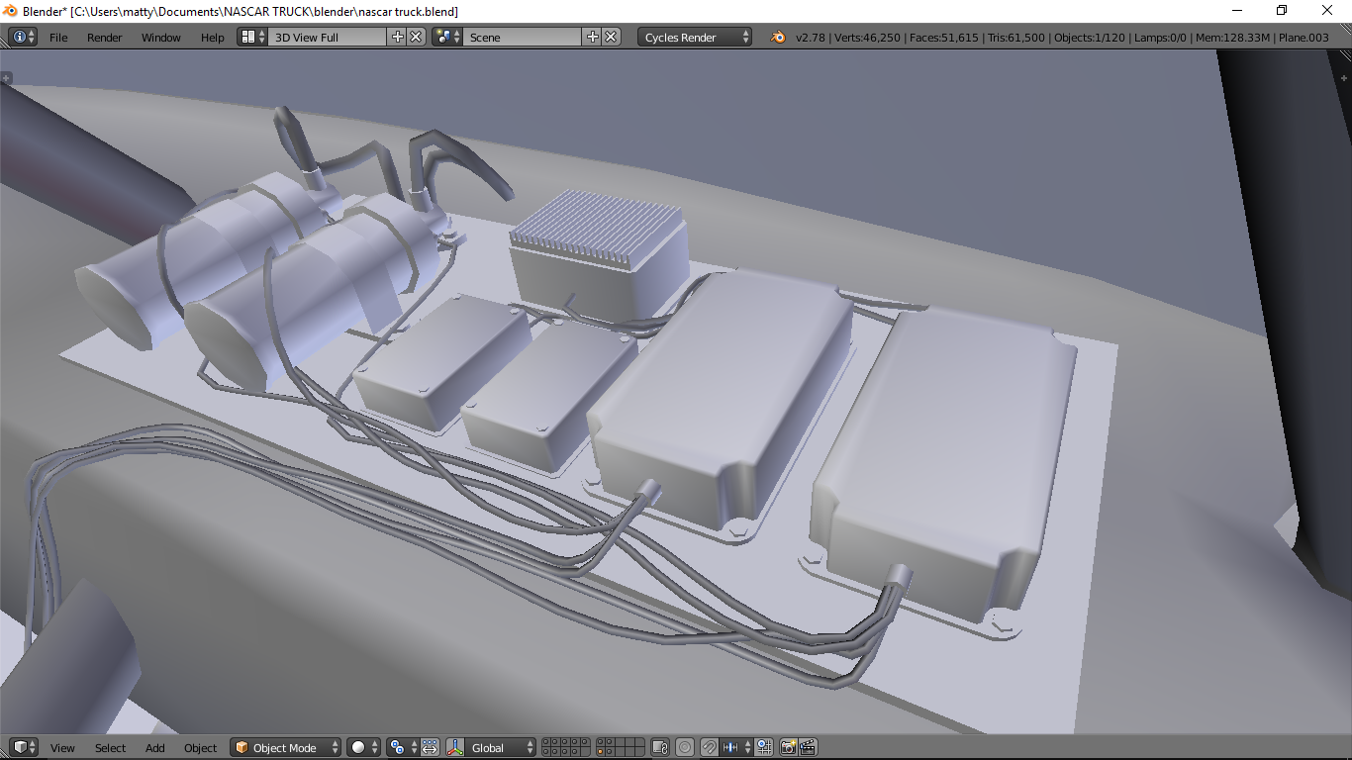The height and width of the screenshot is (760, 1352).
Task: Toggle snap during transform magnet icon
Action: click(710, 747)
